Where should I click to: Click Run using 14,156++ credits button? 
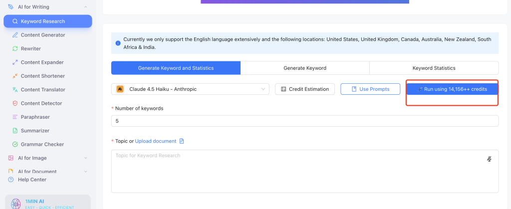pos(452,89)
